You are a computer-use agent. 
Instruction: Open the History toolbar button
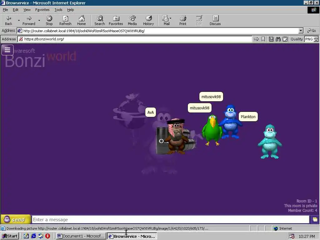click(148, 20)
